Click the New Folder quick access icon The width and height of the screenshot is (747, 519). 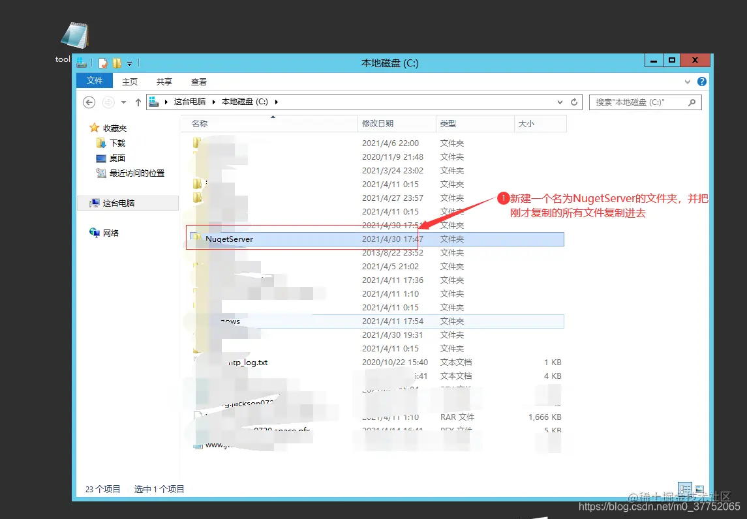pos(117,63)
